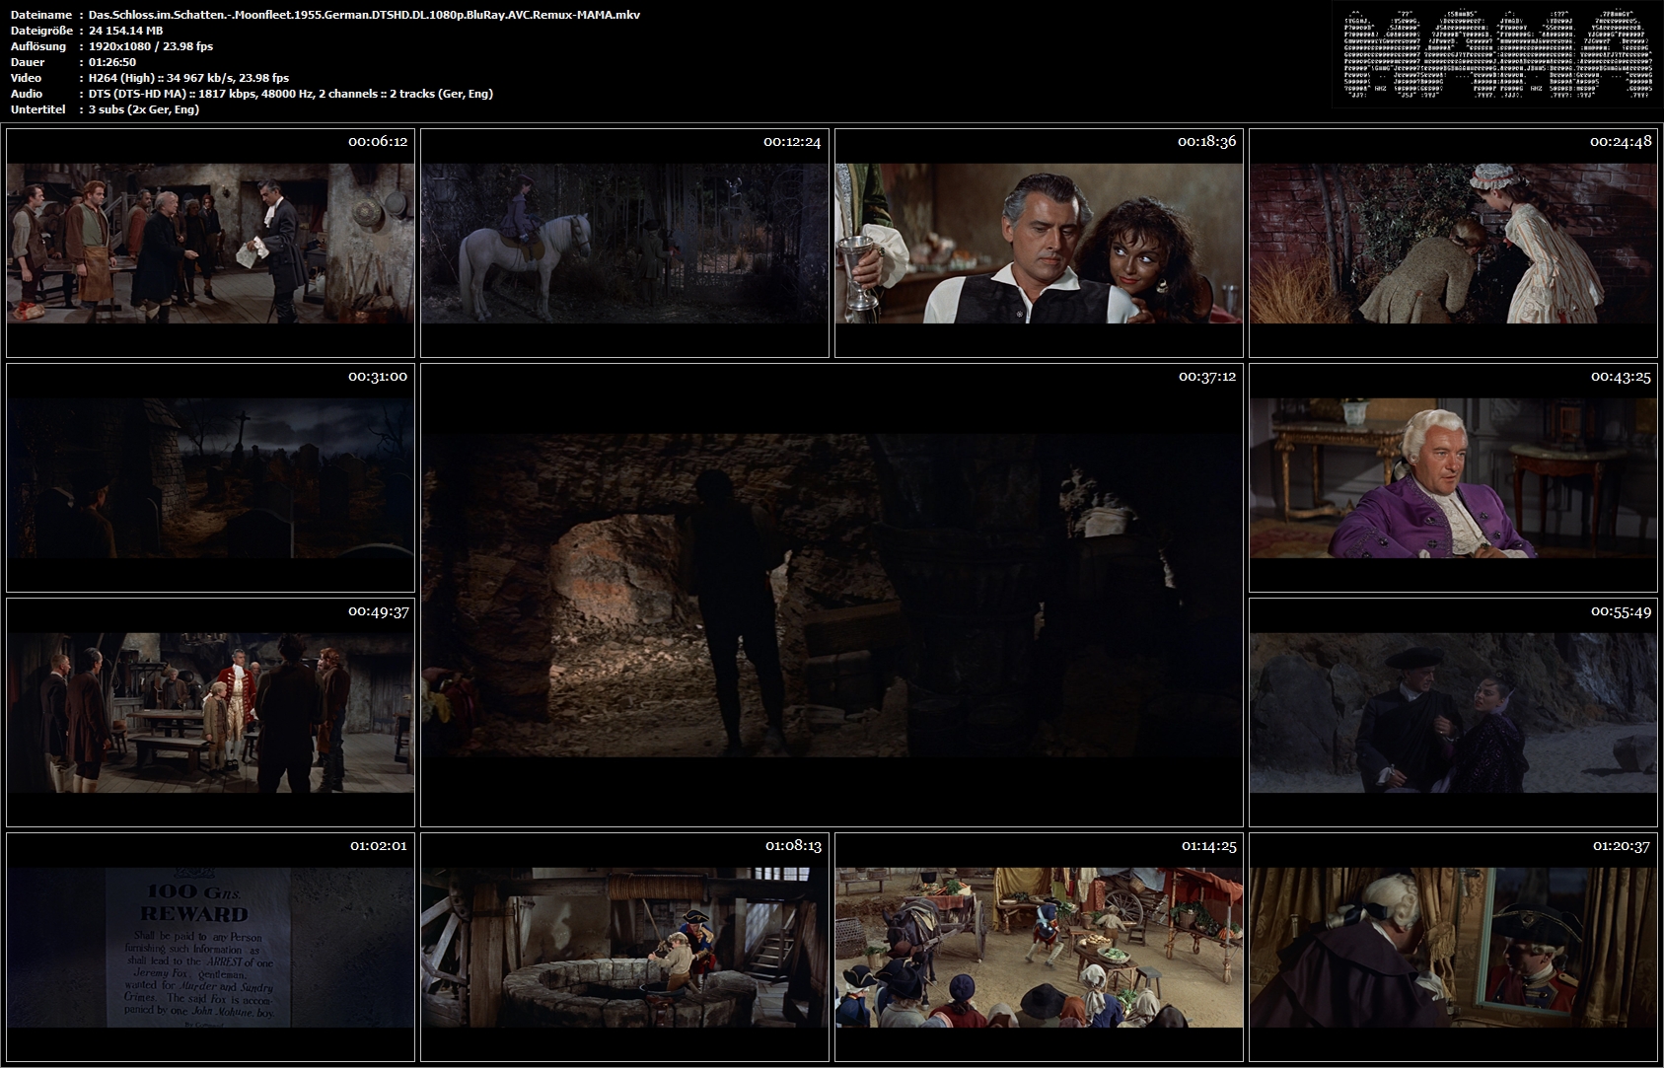Click the 100 Gns Reward poster thumbnail

[210, 947]
